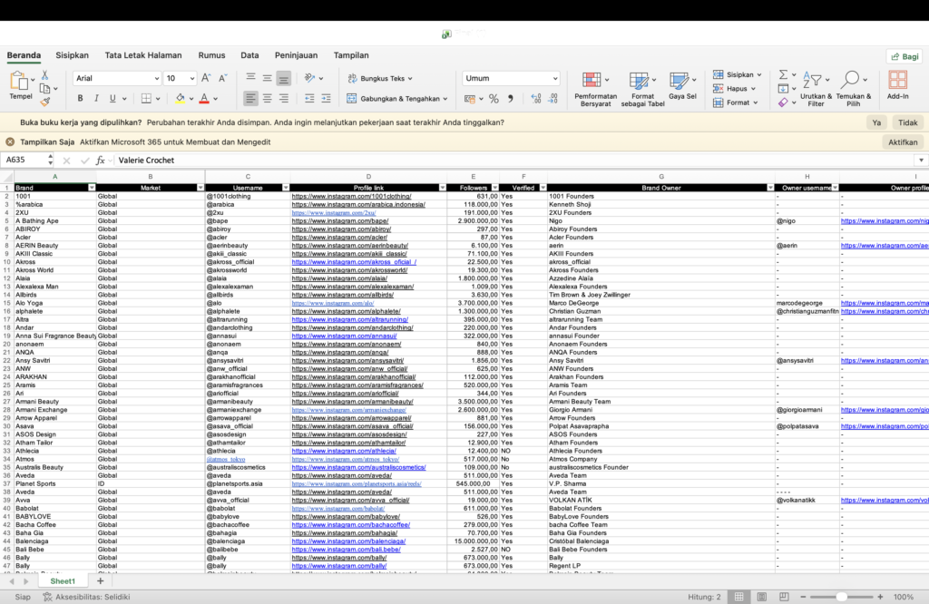Click the red font color swatch
929x604 pixels.
coord(204,98)
